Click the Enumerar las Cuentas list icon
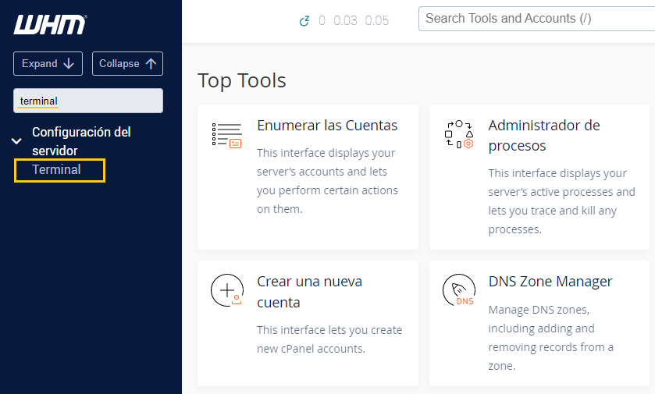655x394 pixels. (227, 135)
